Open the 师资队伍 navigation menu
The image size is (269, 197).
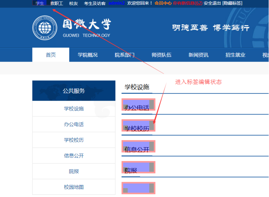[x=161, y=55]
